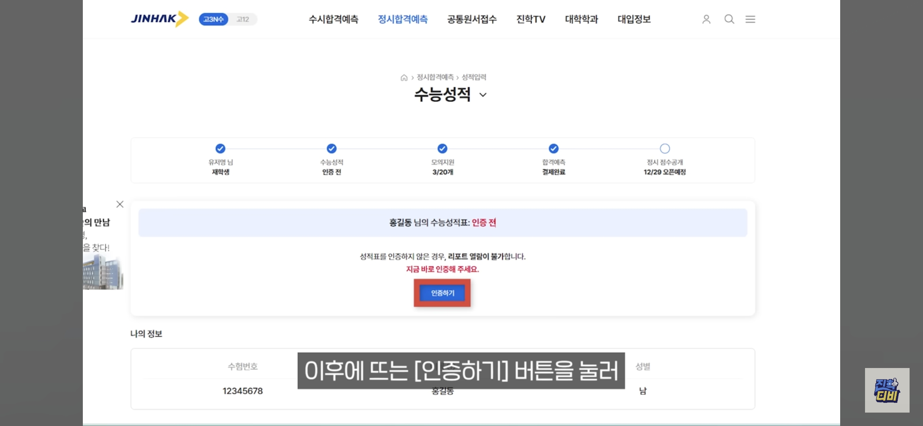Click the 수능성적 step checkmark

tap(331, 149)
